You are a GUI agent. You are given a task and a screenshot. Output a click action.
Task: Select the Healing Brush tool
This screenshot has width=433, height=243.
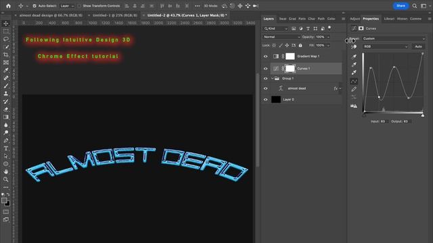coord(6,78)
